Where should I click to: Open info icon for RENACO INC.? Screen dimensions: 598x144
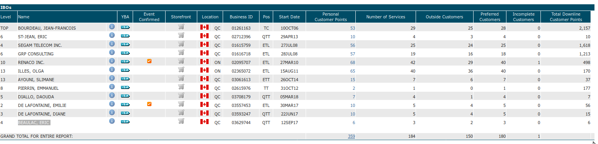[112, 61]
